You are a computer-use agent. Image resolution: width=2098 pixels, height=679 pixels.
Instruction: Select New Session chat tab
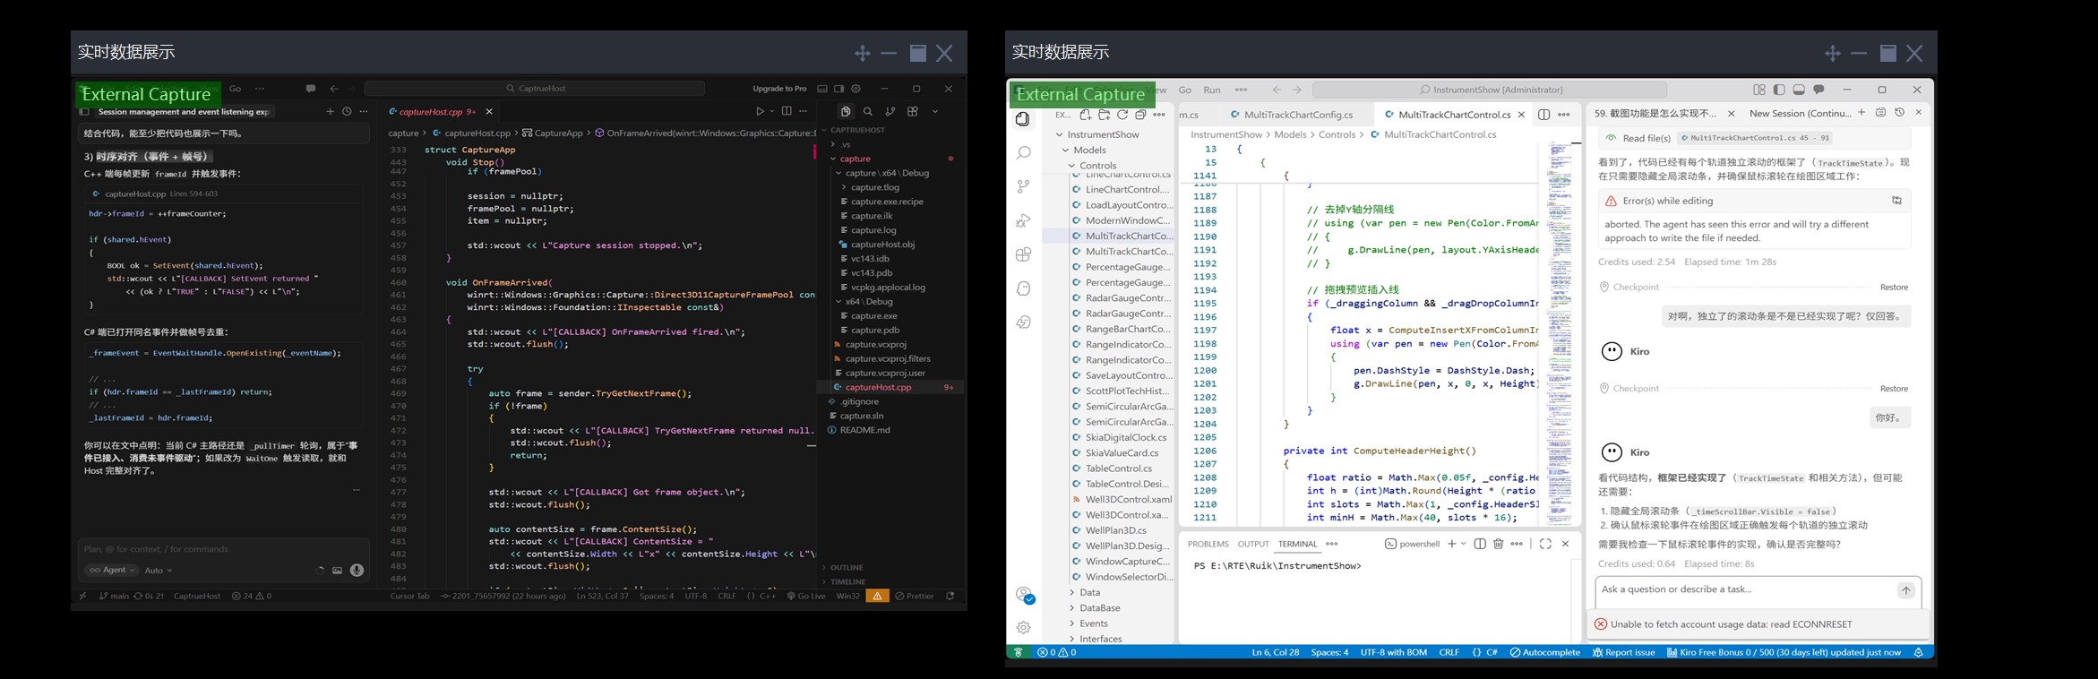pos(1799,114)
